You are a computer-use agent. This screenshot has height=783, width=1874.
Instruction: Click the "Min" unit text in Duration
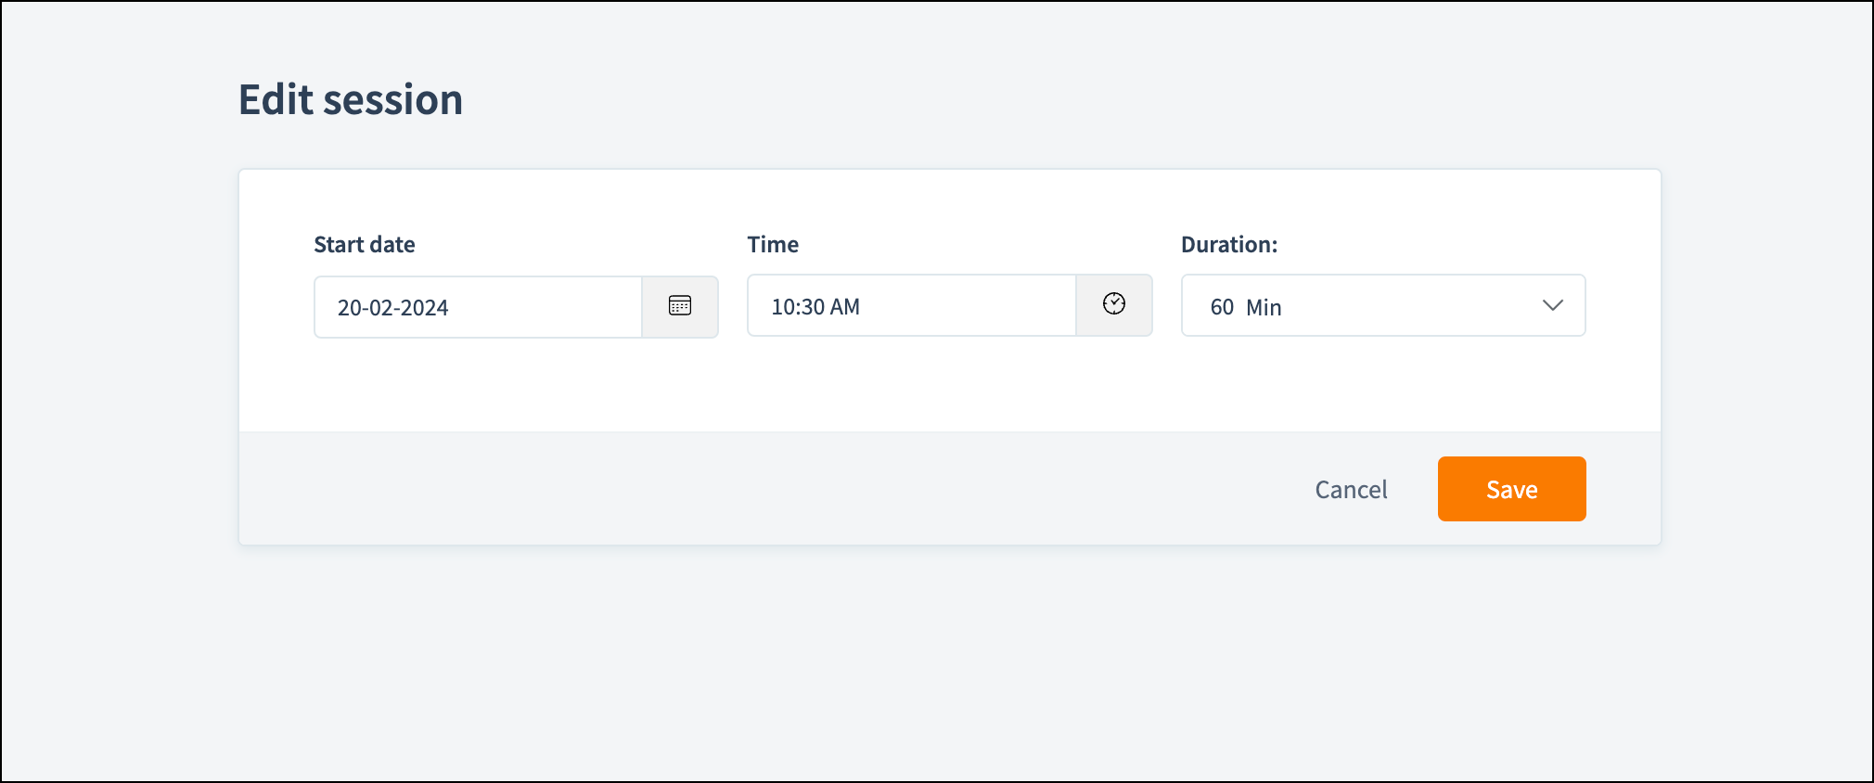coord(1264,308)
